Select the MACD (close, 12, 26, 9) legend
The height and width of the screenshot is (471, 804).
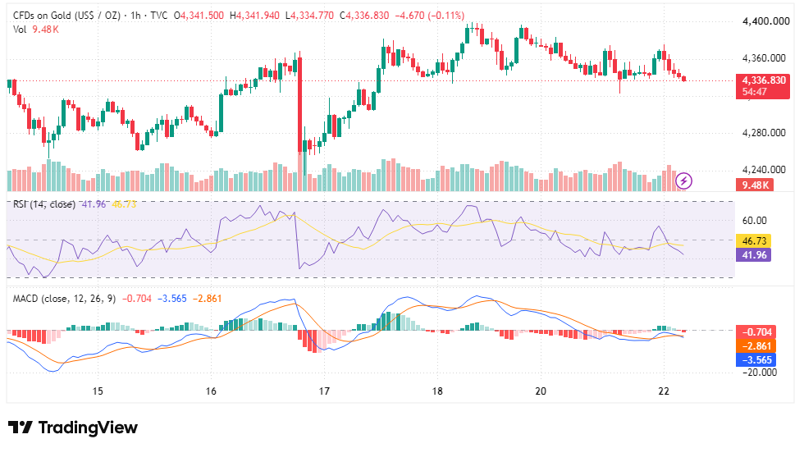pos(64,299)
